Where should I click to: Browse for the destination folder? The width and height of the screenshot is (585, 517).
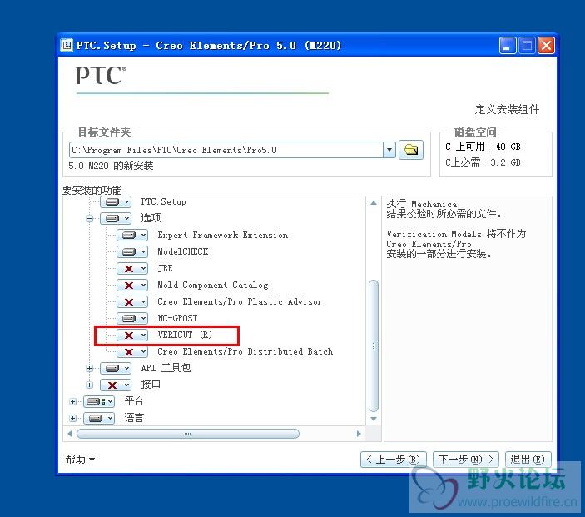click(411, 150)
